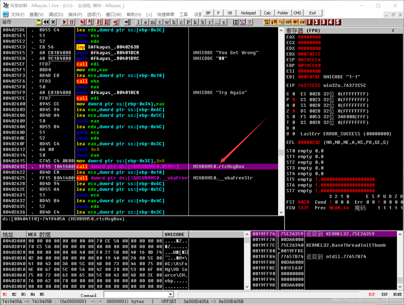Select the rtcMsgBox call line at 0040261C
The height and width of the screenshot is (305, 404).
[139, 167]
